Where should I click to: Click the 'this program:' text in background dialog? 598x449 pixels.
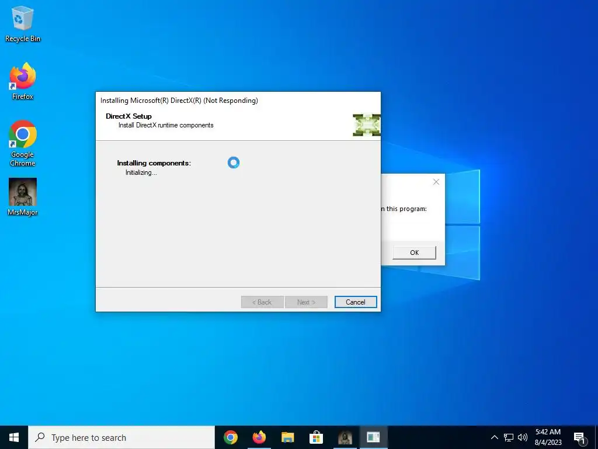[x=406, y=209]
